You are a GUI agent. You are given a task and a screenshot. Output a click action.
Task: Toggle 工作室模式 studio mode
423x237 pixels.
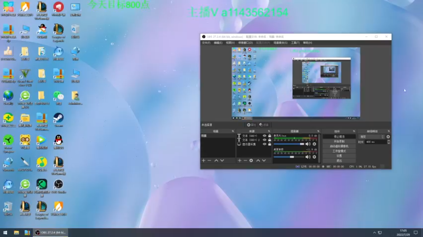[339, 151]
